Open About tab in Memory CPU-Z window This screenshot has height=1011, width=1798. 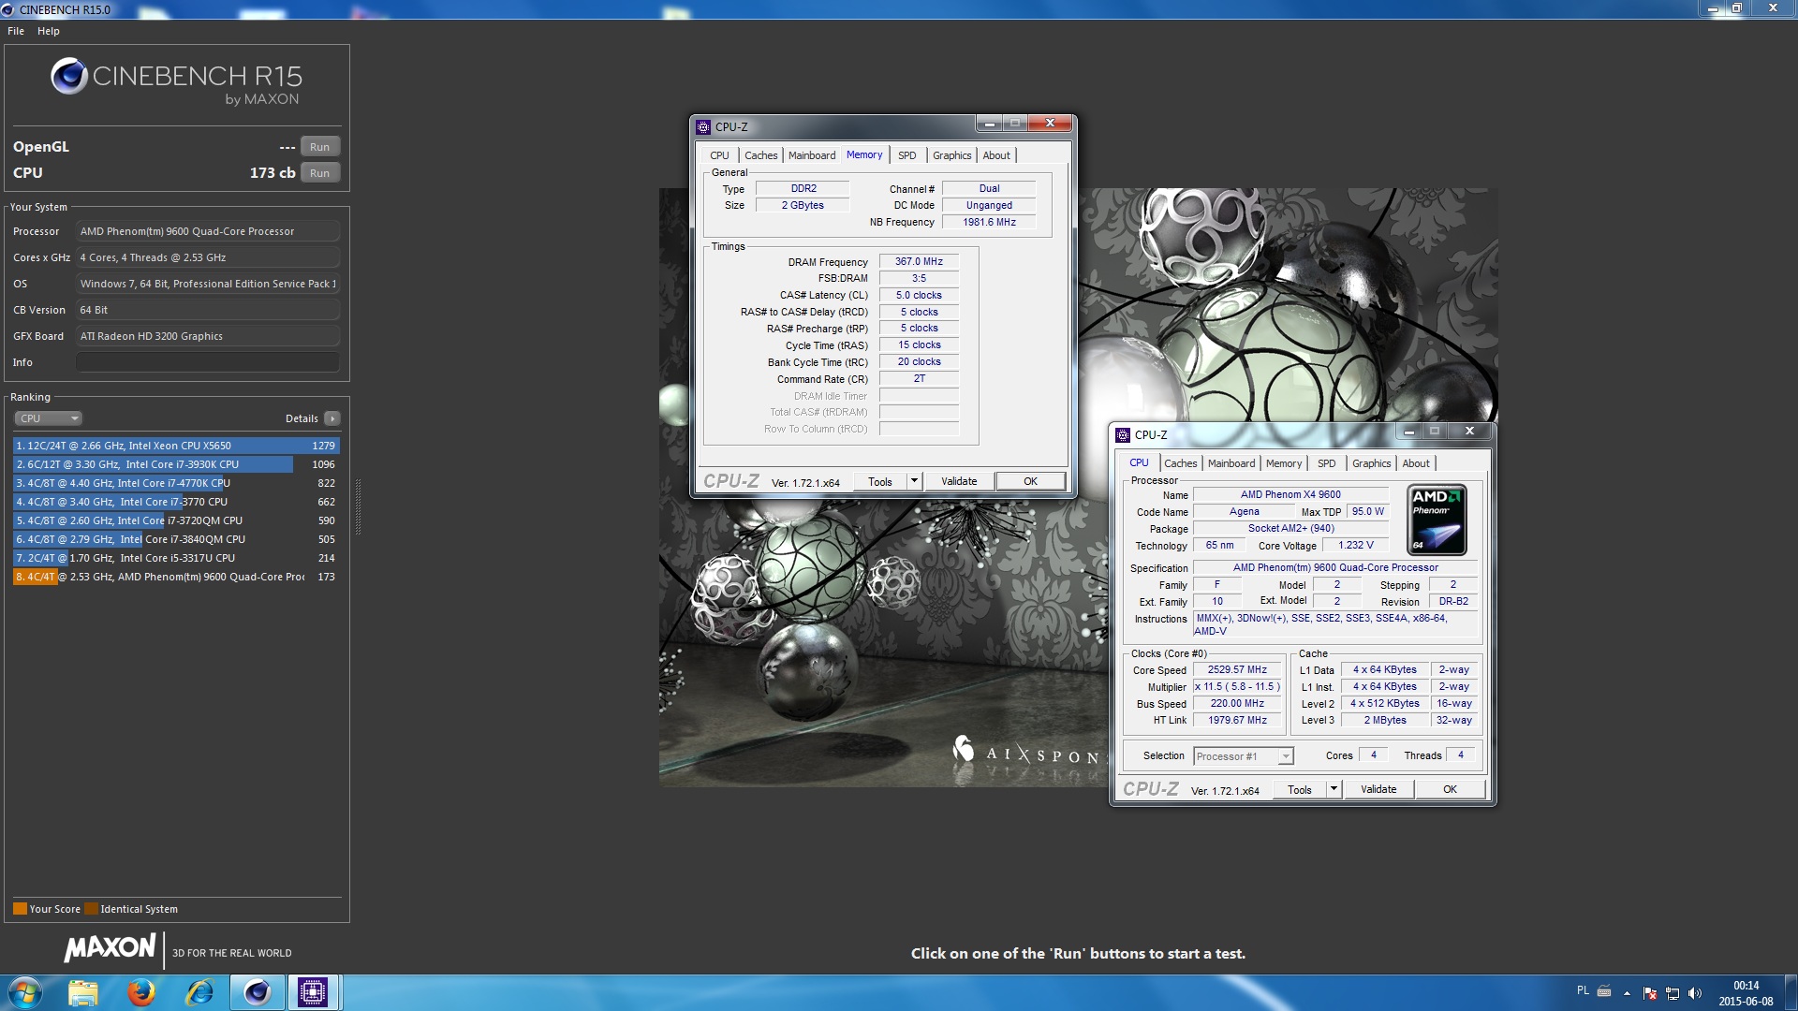coord(996,155)
